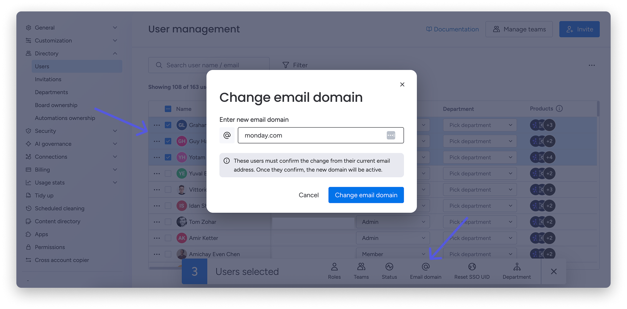Pick department for the Graham row
Viewport: 627px width, 309px height.
point(480,125)
